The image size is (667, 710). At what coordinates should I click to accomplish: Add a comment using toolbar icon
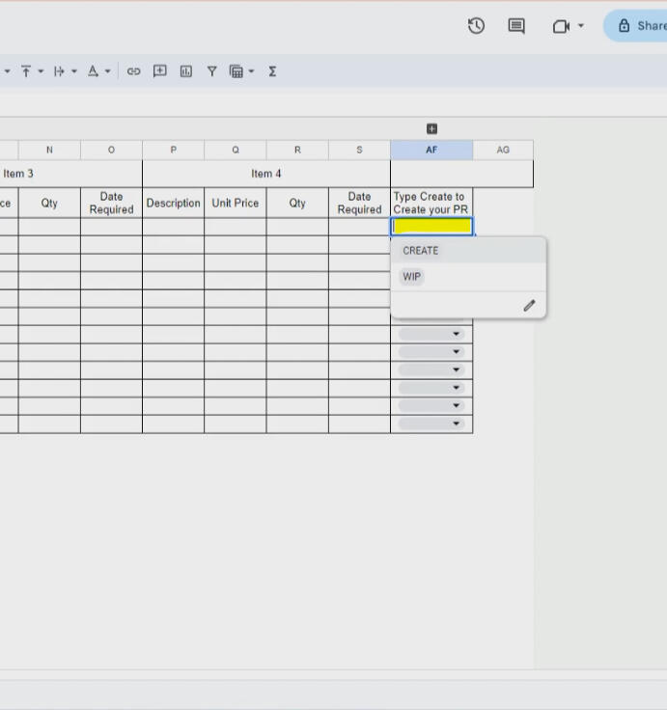160,71
